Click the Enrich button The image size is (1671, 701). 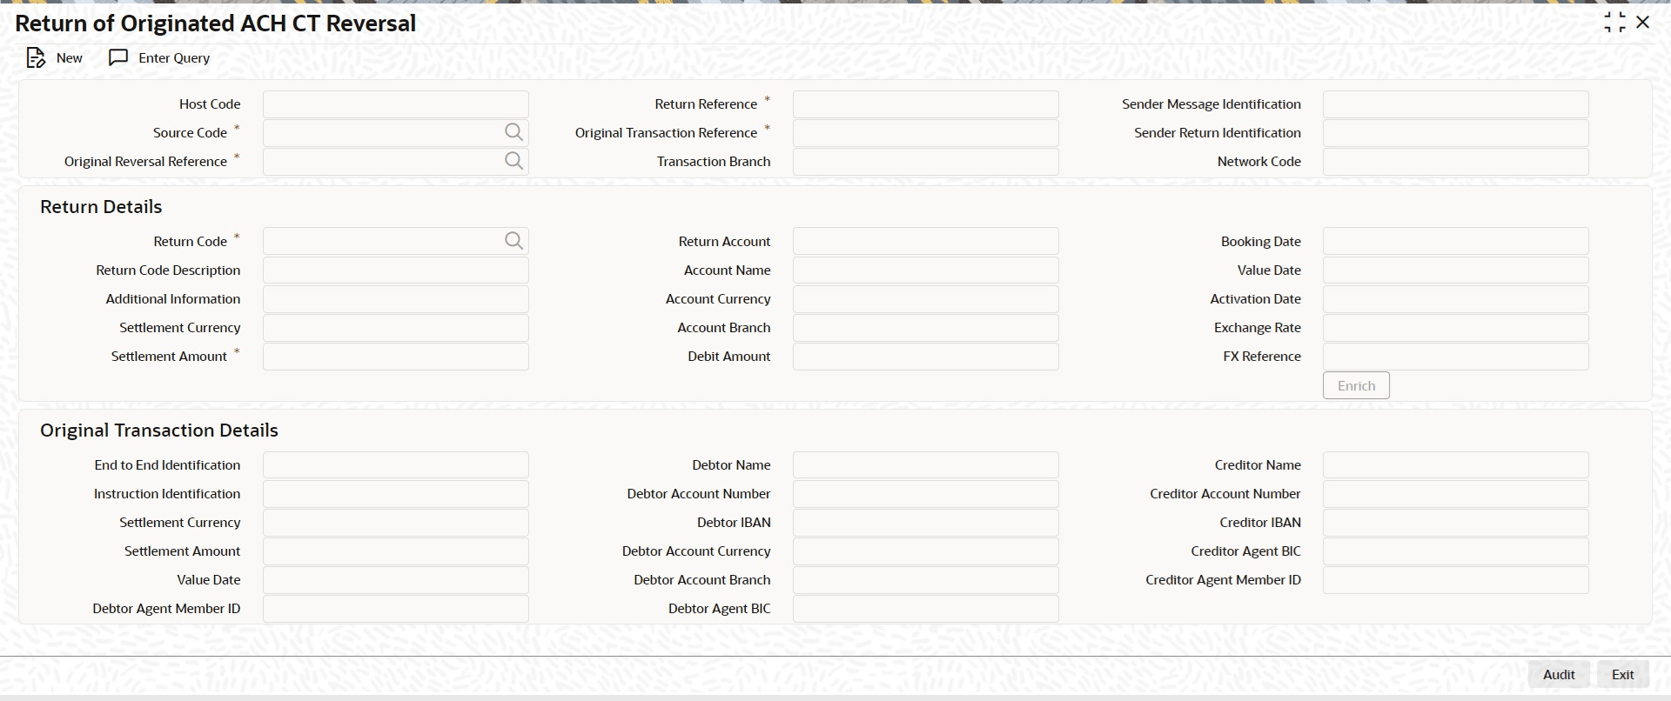pyautogui.click(x=1356, y=385)
